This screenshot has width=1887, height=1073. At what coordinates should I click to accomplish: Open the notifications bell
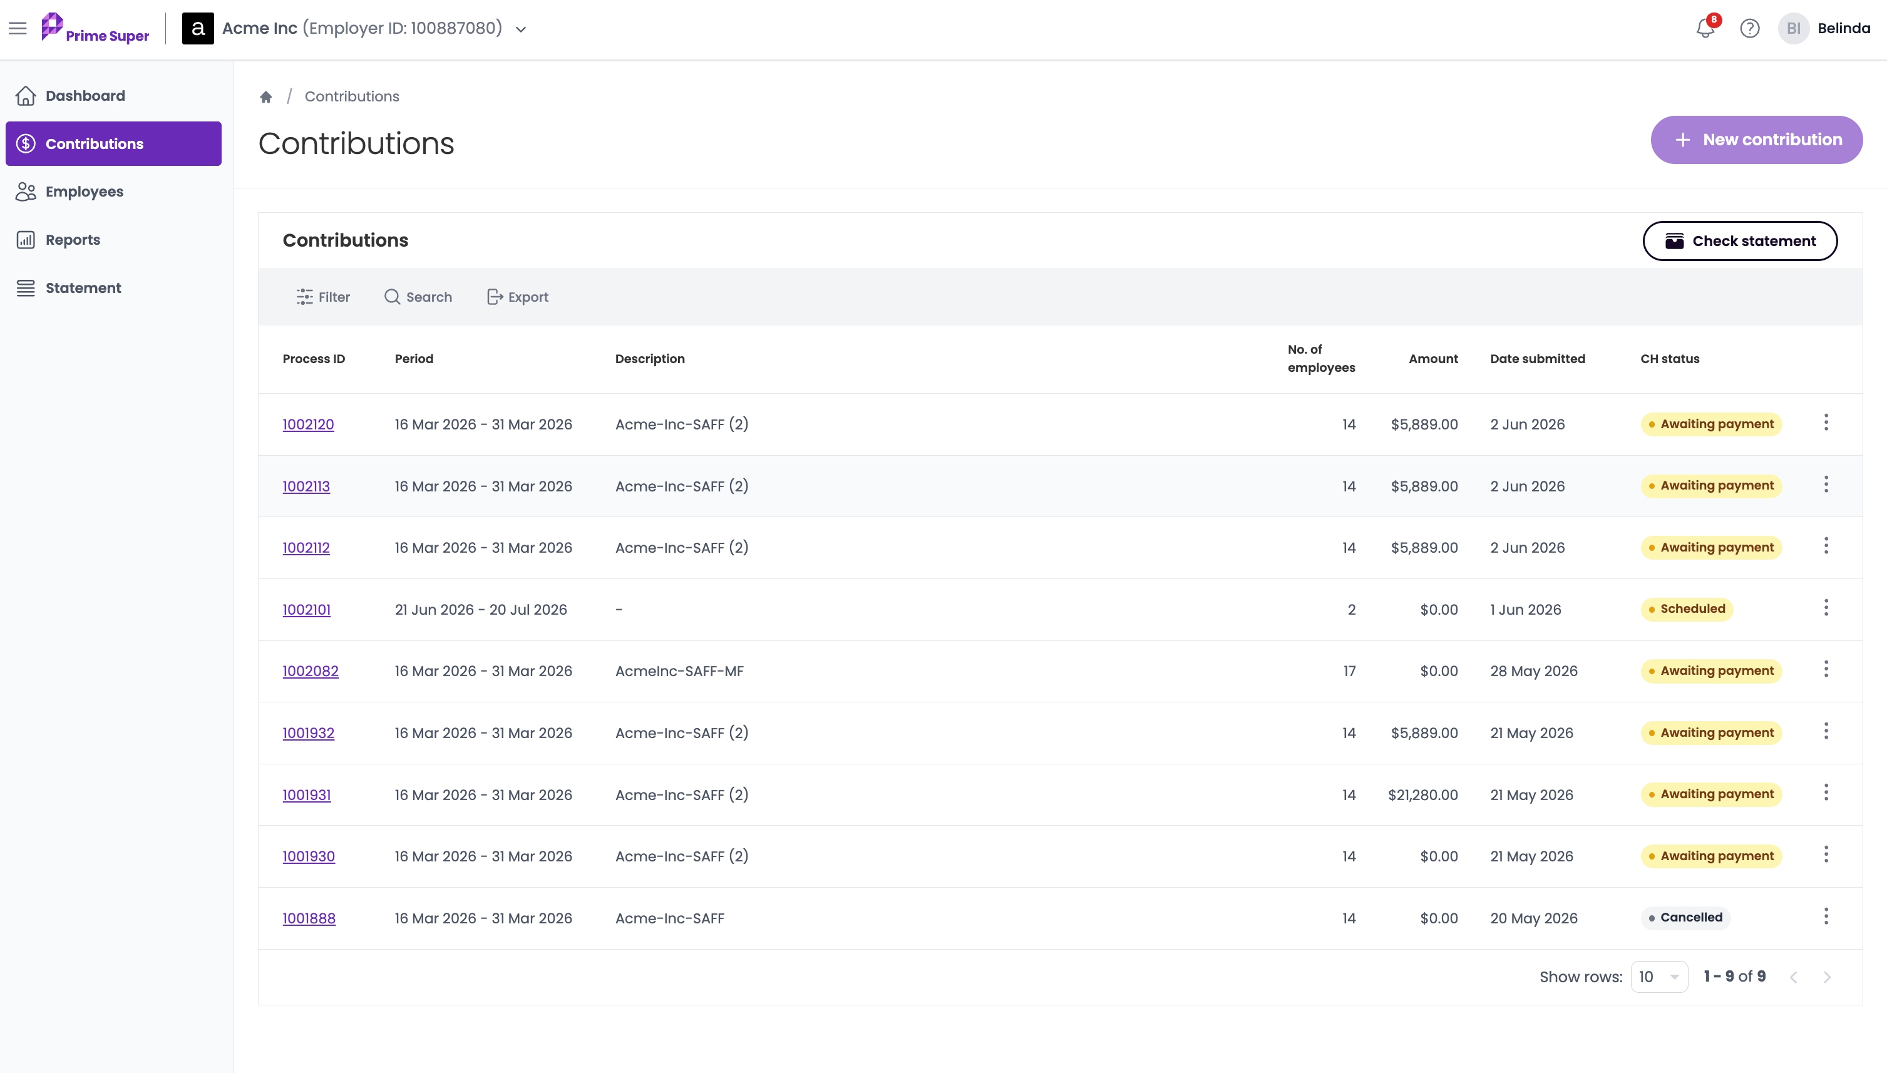(x=1704, y=28)
